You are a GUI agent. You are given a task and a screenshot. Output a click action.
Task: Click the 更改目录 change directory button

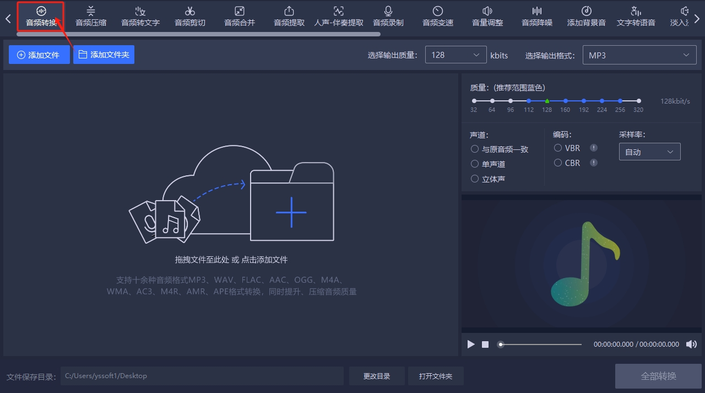[x=377, y=376]
